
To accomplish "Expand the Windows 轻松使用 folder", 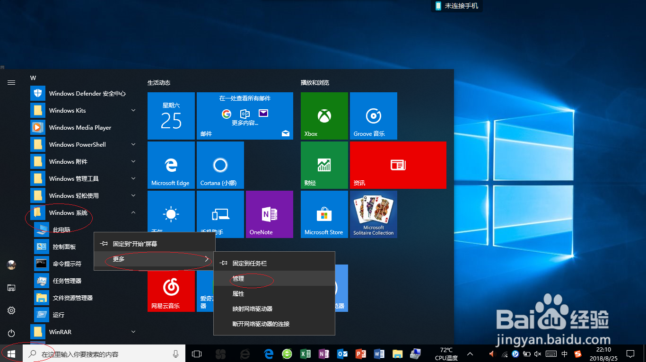I will pos(84,195).
